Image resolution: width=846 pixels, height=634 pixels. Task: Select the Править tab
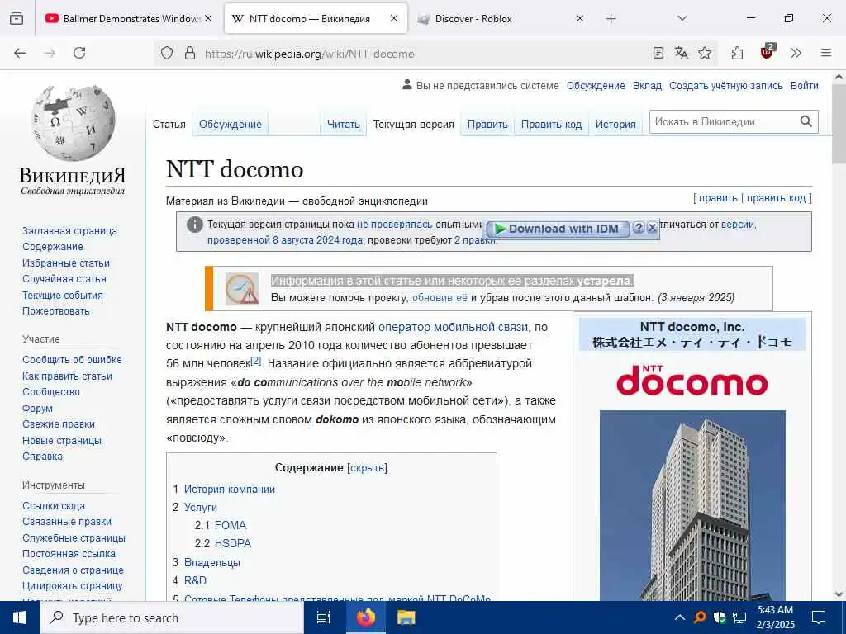tap(487, 124)
